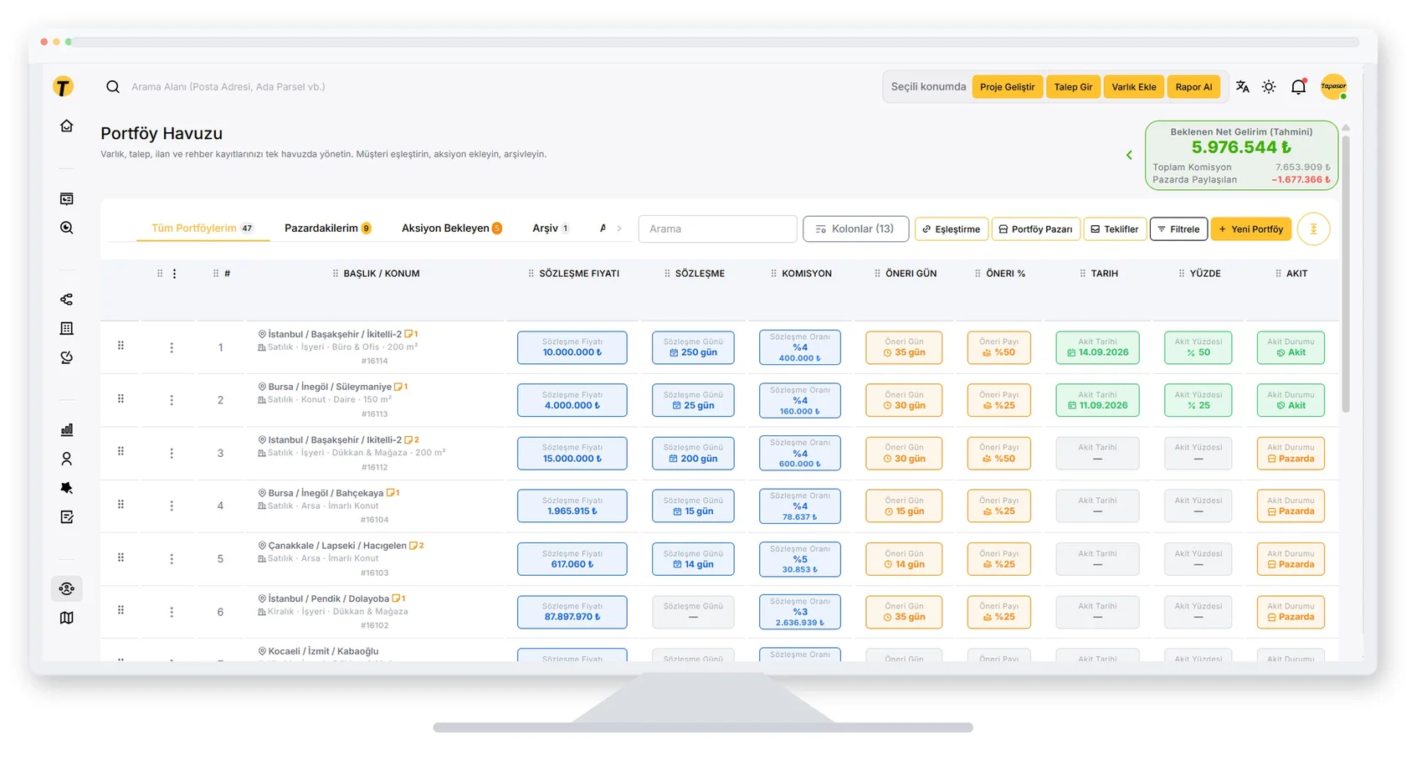
Task: Open the Kolonlar (13) column selector
Action: click(x=855, y=228)
